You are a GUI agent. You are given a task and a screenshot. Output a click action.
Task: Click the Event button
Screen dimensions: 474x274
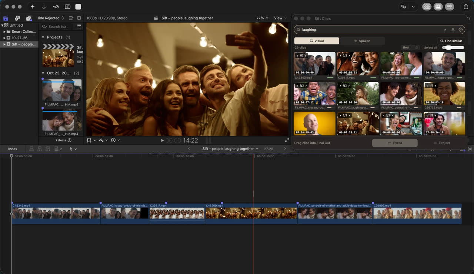point(395,143)
